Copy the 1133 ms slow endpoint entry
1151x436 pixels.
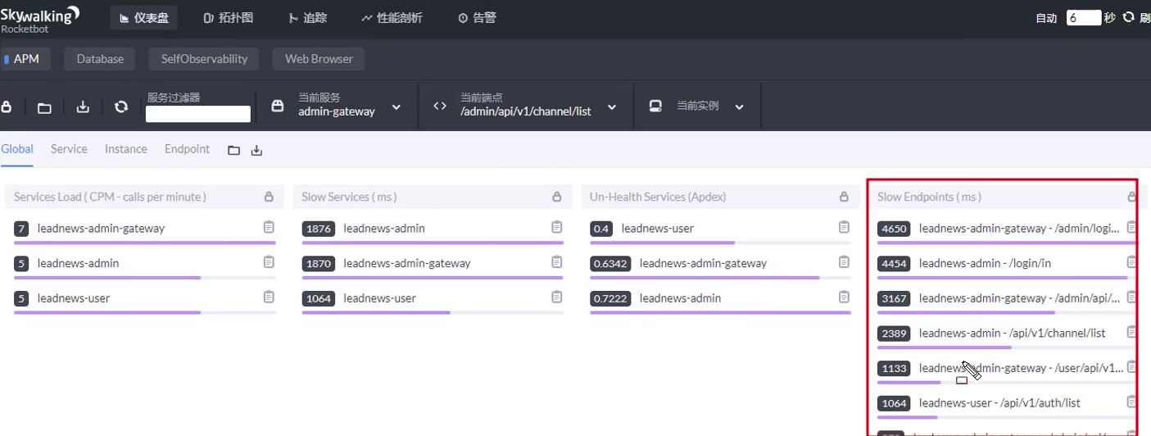tap(1131, 366)
